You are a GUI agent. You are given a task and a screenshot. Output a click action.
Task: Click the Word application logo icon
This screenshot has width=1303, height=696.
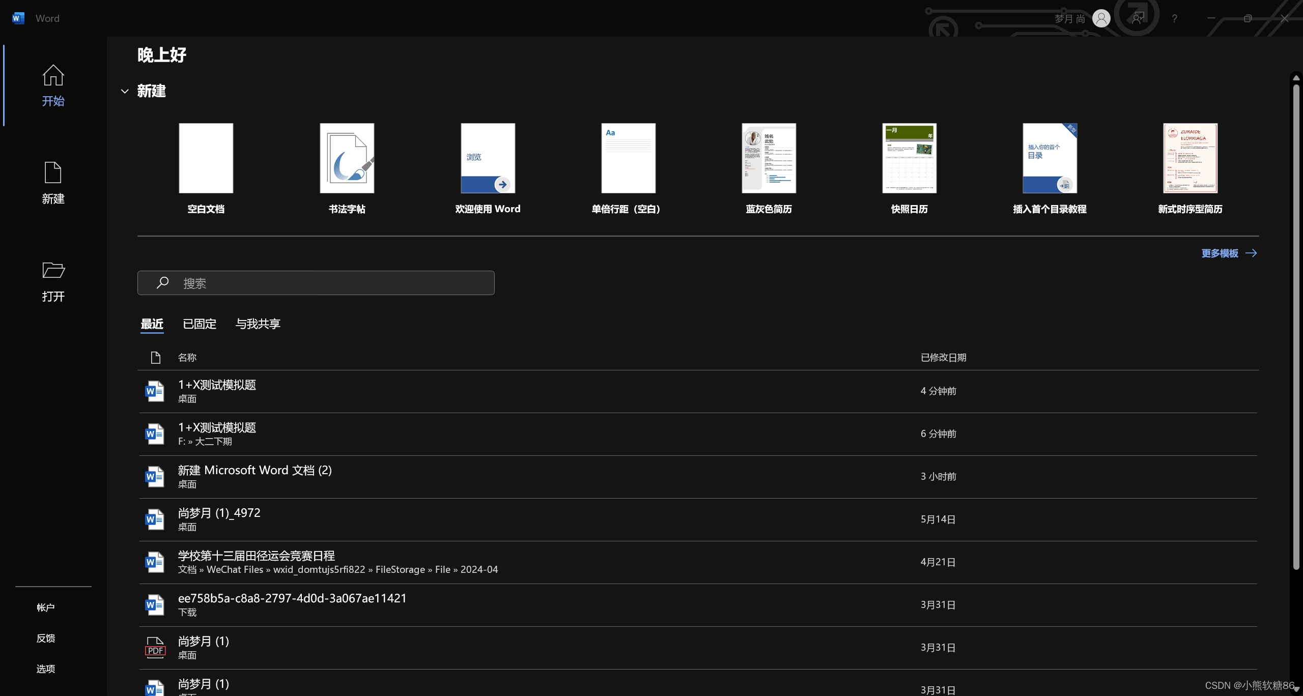[x=18, y=18]
